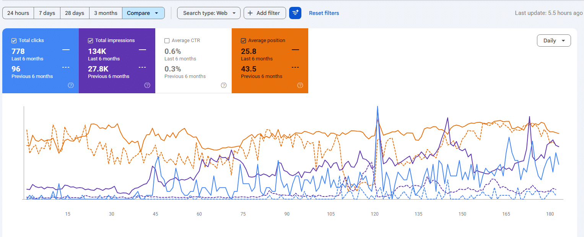Click the 0.6% average CTR value

click(x=173, y=51)
